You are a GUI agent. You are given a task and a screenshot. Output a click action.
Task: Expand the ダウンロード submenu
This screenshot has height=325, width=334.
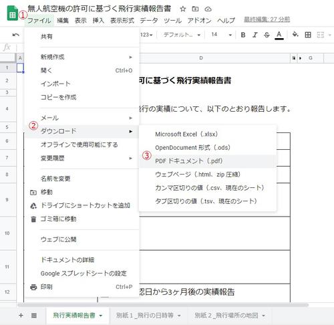point(82,131)
